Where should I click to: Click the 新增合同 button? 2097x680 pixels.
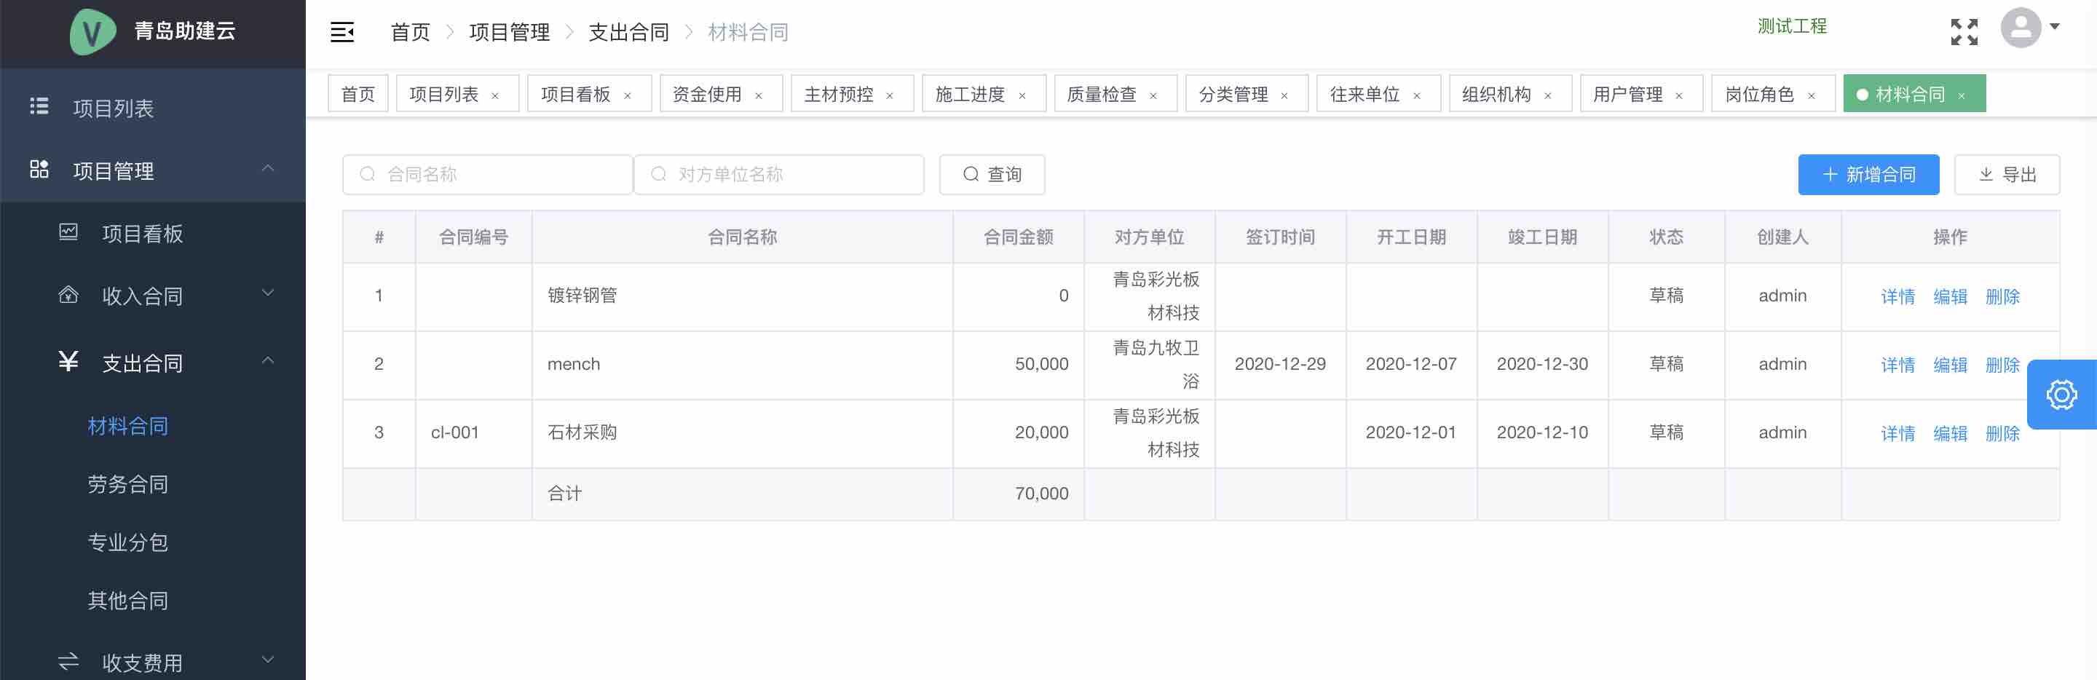pos(1868,174)
